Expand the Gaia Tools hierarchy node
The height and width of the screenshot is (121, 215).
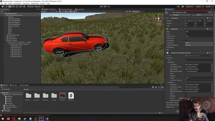6,37
